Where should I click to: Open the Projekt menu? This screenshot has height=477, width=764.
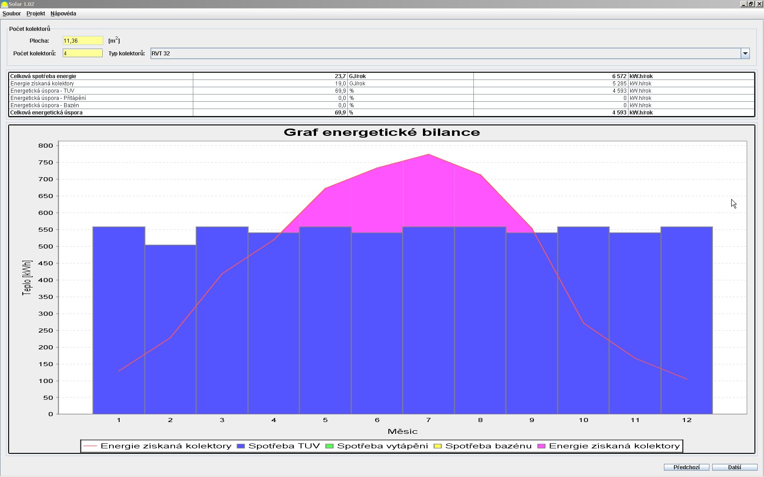click(35, 14)
